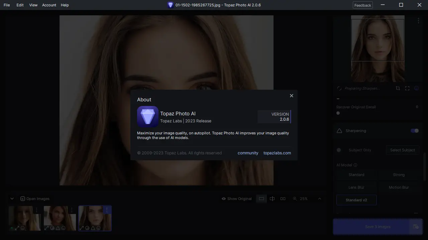This screenshot has width=428, height=240.
Task: Open the Account menu
Action: pos(49,5)
